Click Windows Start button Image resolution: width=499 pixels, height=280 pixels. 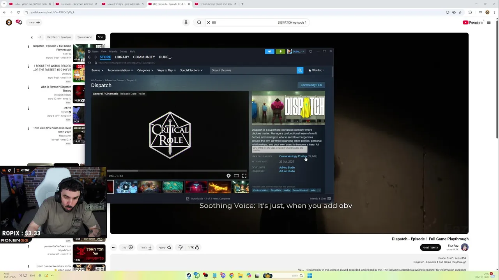pos(310,275)
